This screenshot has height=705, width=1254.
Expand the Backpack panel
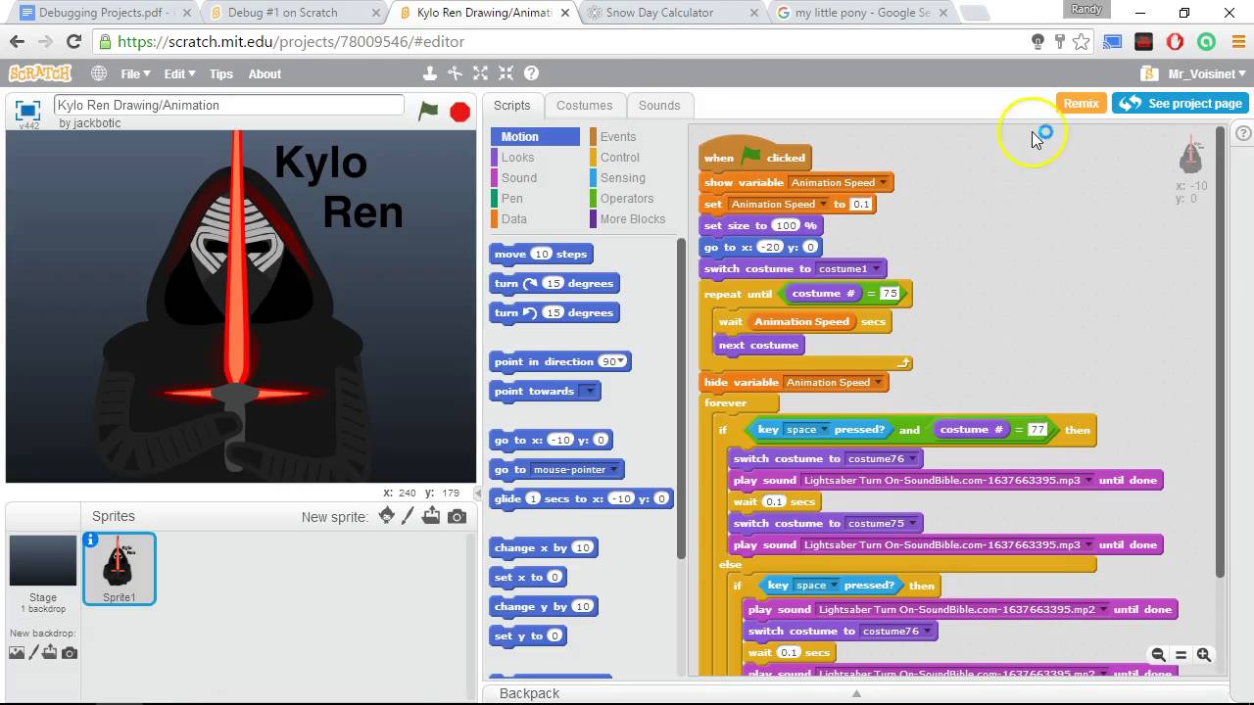pyautogui.click(x=855, y=693)
